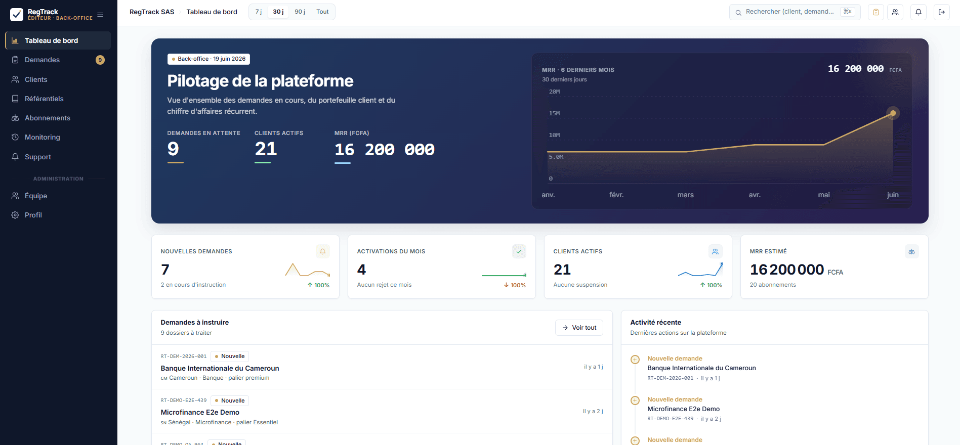Image resolution: width=960 pixels, height=445 pixels.
Task: Click the Profil gear icon
Action: pyautogui.click(x=15, y=215)
